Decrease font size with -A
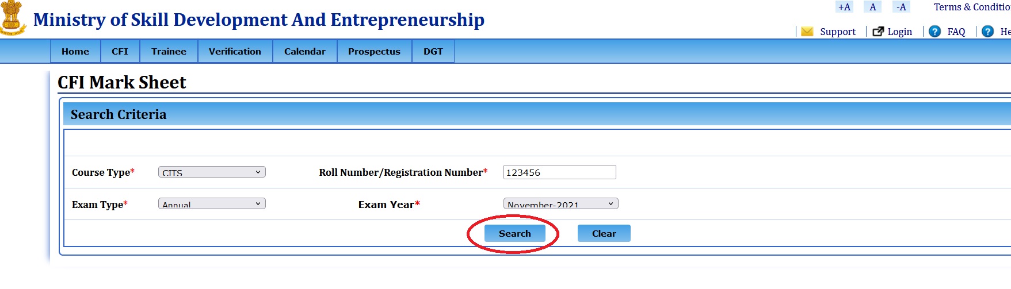 point(901,7)
